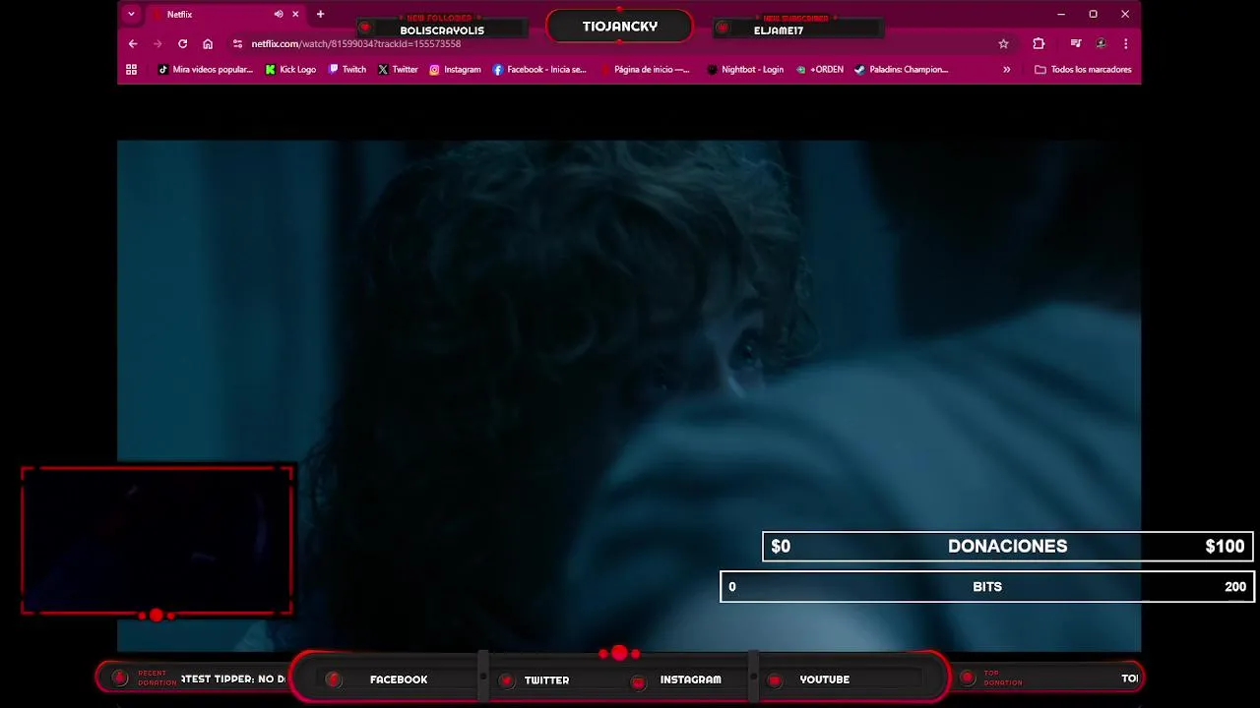Bookmark this page with the star
The image size is (1260, 708).
[1003, 44]
